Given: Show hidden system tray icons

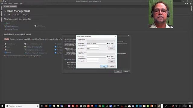Looking at the screenshot, I should (170, 106).
